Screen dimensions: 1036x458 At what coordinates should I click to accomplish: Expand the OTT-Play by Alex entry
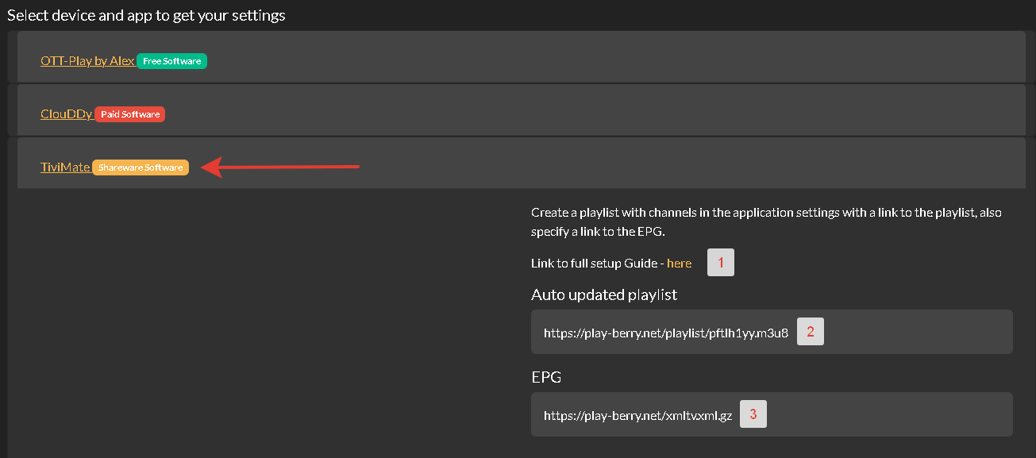(87, 60)
